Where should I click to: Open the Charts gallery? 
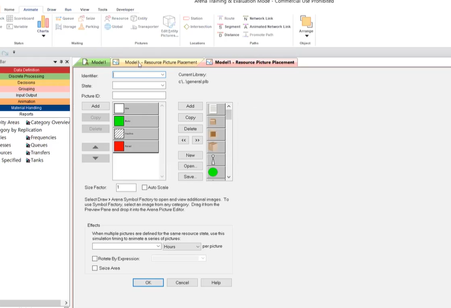click(x=43, y=26)
